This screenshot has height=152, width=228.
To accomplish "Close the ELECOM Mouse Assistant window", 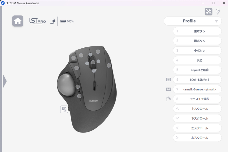I will [224, 3].
